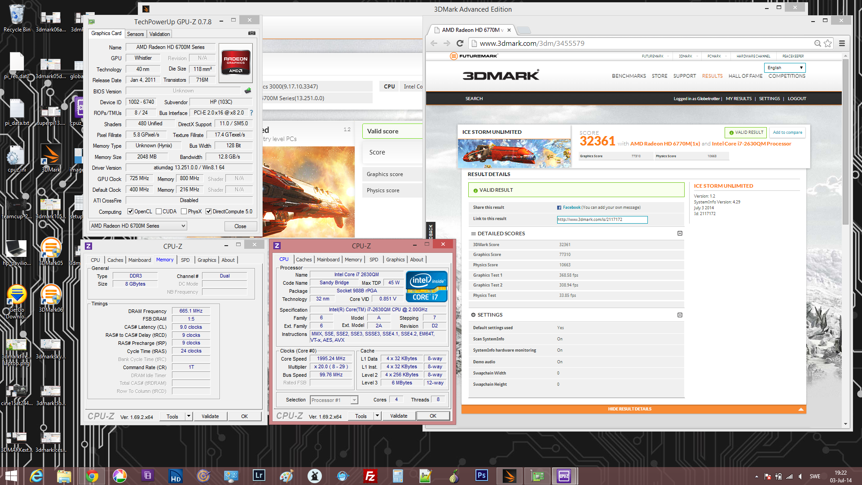This screenshot has height=485, width=862.
Task: Click Validate in the Memory CPU-Z window
Action: coord(210,416)
